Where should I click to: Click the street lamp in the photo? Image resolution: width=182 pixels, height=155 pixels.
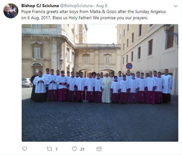[167, 28]
